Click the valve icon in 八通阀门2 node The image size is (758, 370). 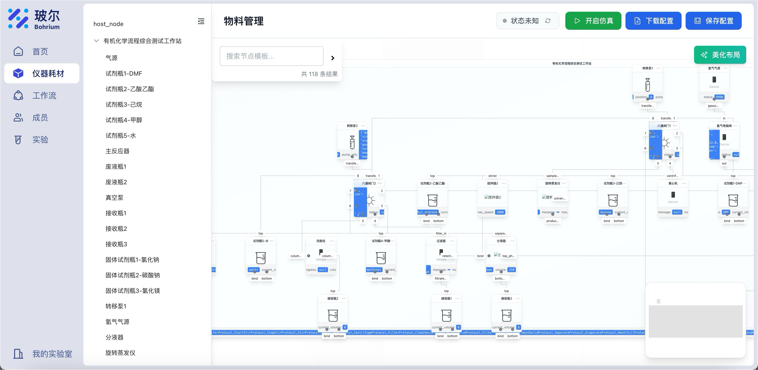[x=370, y=201]
